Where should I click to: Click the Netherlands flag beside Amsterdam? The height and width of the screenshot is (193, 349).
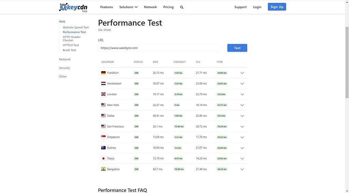[x=103, y=84]
